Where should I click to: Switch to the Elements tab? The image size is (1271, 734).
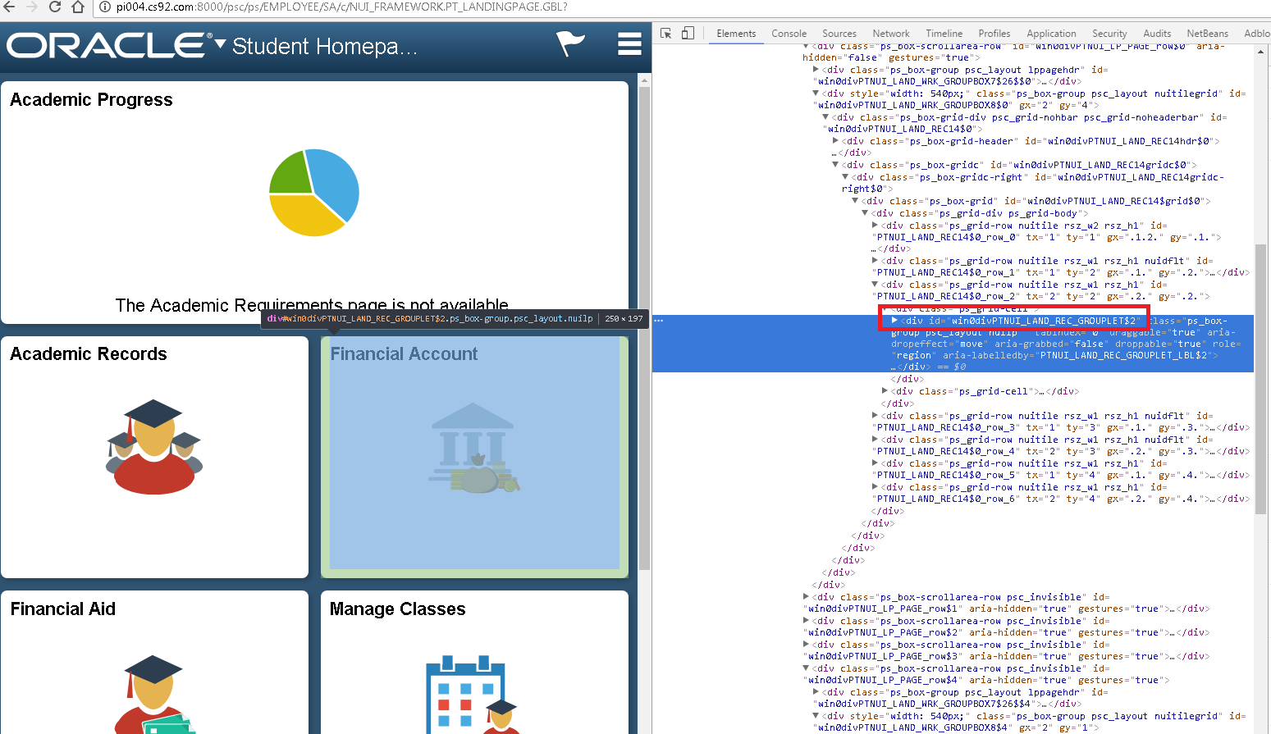(x=736, y=34)
